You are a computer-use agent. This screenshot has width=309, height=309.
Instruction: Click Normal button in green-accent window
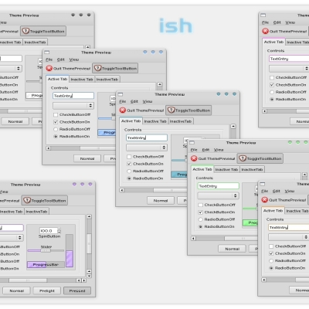point(233,249)
